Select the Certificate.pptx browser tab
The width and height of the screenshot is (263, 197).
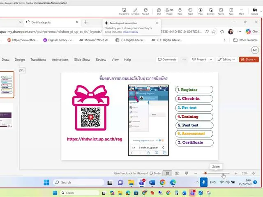tap(52, 22)
